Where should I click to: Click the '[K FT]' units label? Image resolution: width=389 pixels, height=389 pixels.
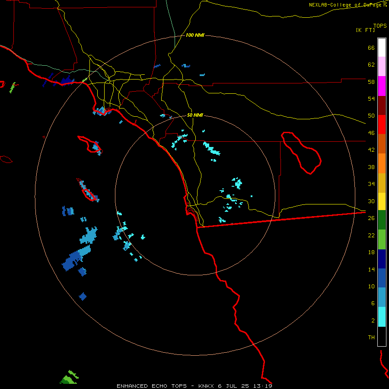pos(365,30)
